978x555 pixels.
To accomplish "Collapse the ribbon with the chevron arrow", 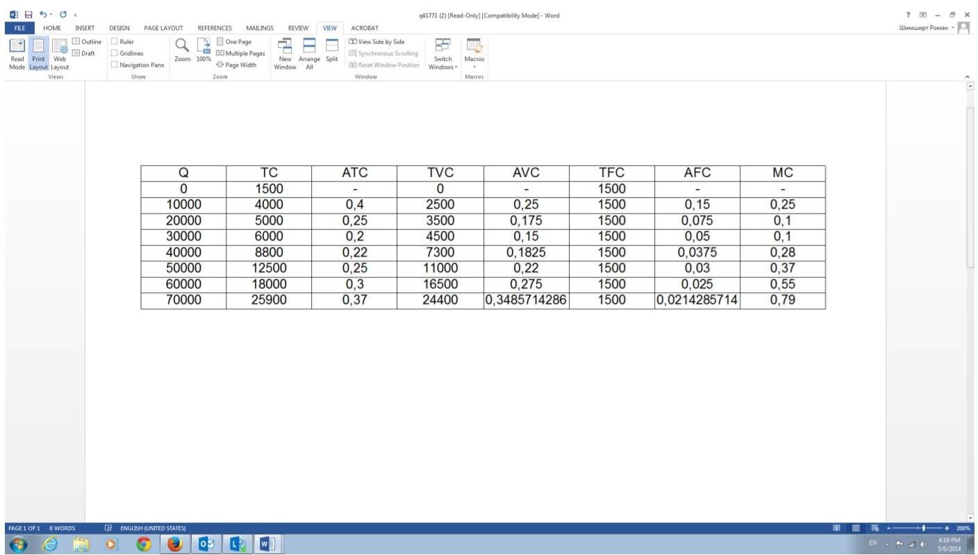I will point(968,76).
